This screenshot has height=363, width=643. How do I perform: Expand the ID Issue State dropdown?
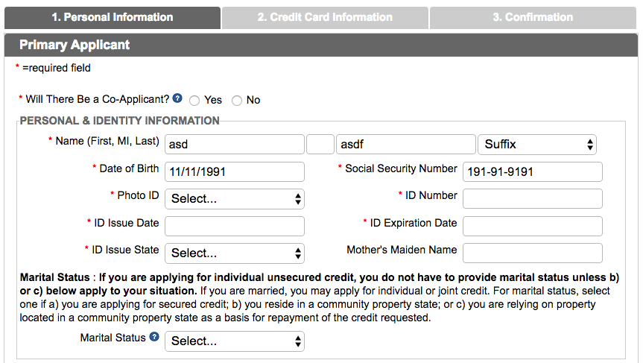point(235,253)
